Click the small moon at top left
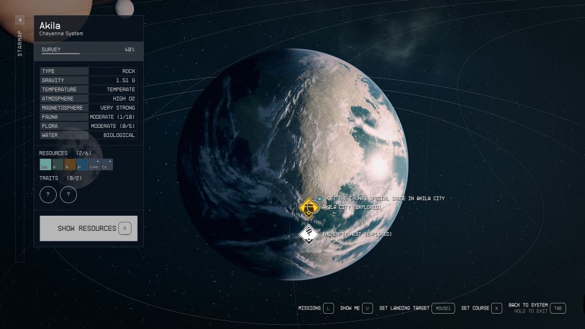 [x=124, y=8]
